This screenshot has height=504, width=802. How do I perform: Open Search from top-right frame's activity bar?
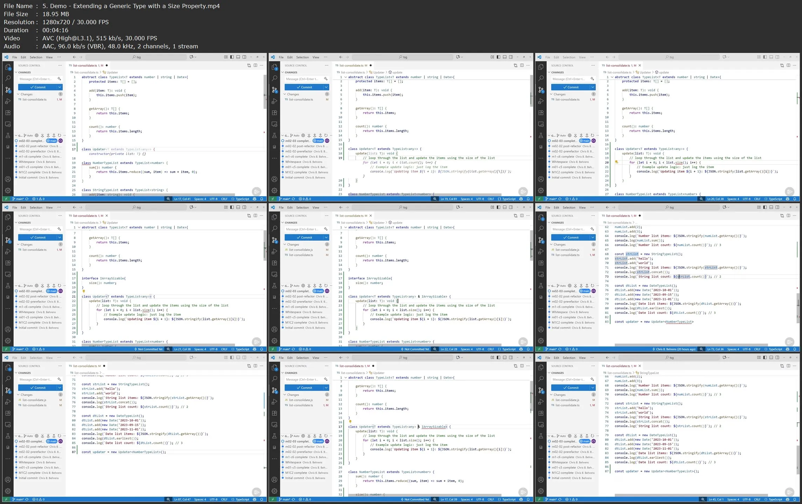click(541, 78)
